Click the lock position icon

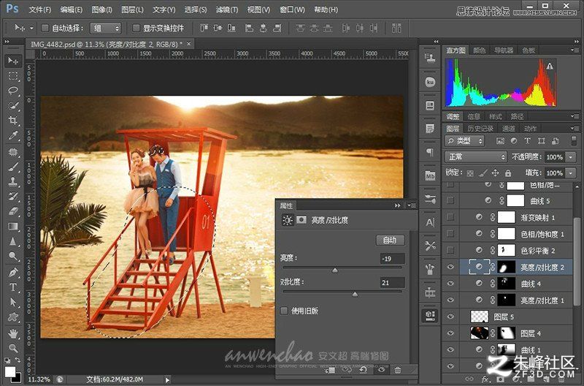tap(496, 173)
